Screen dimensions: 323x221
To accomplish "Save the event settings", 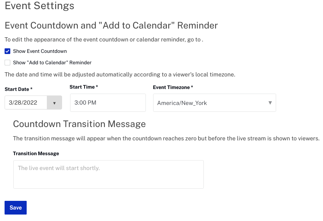I will [x=16, y=208].
